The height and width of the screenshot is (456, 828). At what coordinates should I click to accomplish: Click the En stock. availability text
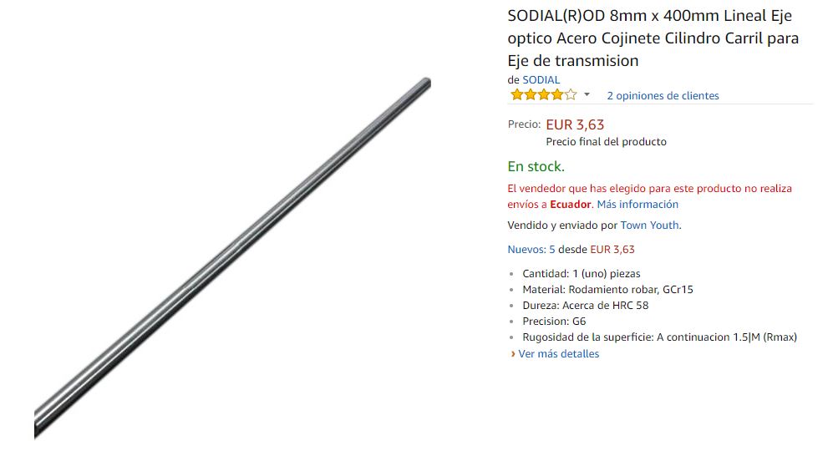click(x=536, y=167)
